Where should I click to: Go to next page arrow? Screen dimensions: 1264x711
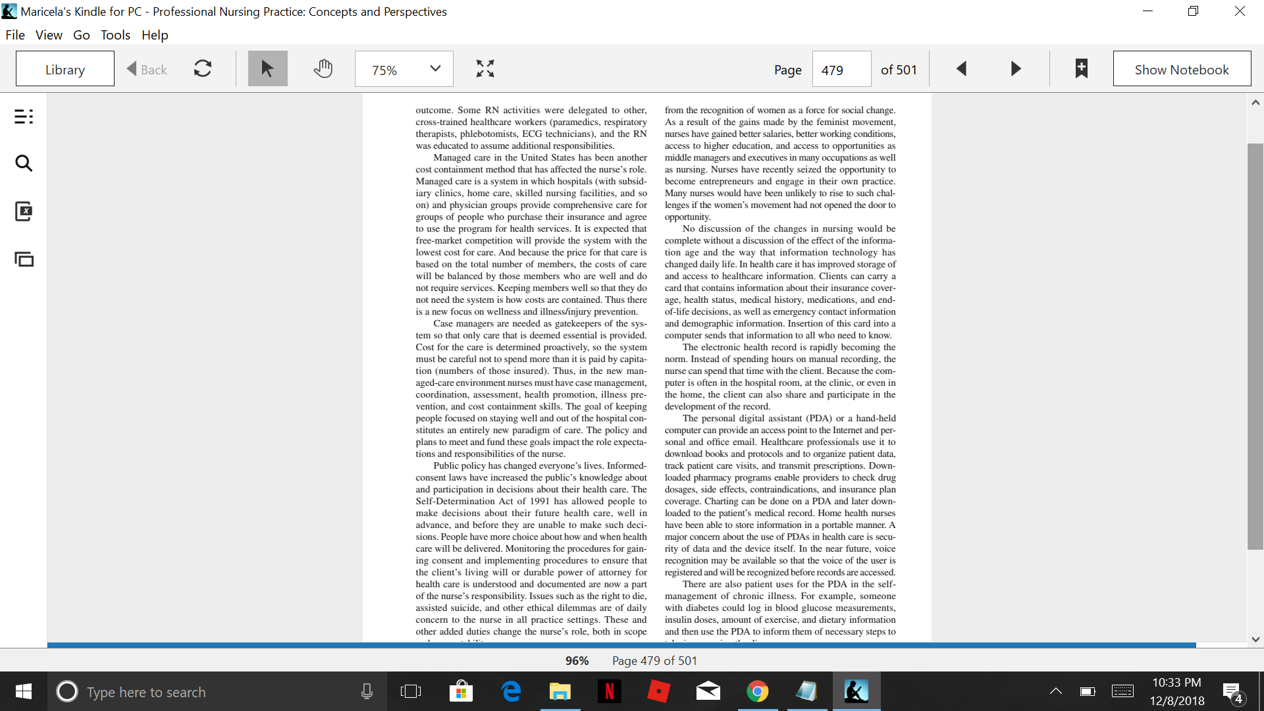click(x=1016, y=68)
